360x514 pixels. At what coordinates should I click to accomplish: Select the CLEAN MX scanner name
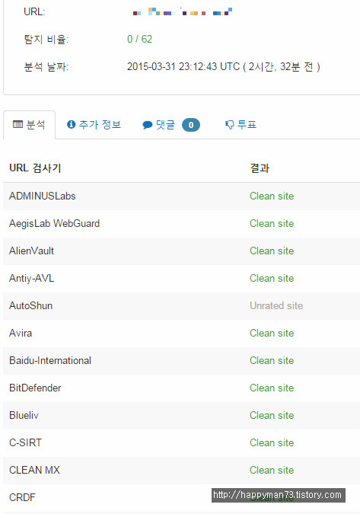[34, 470]
